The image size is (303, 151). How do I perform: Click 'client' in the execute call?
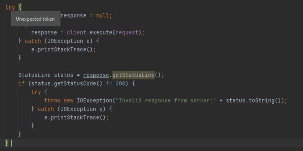[77, 33]
